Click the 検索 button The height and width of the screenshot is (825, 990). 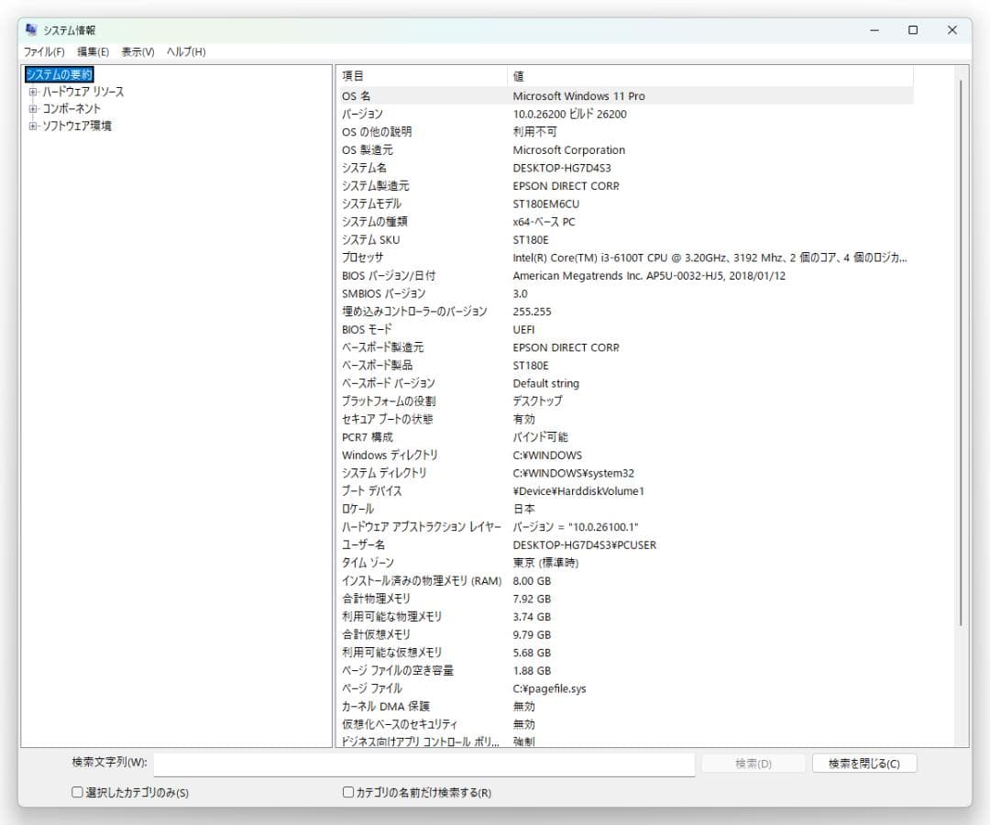tap(753, 763)
